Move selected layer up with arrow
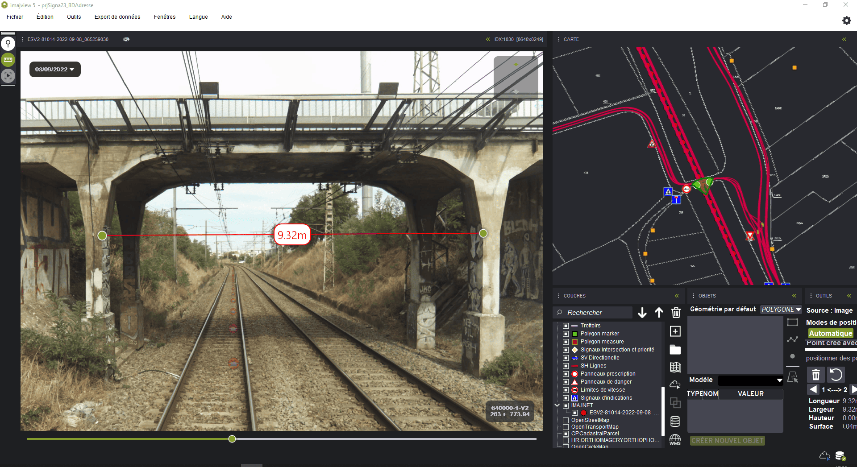The height and width of the screenshot is (467, 857). point(659,313)
